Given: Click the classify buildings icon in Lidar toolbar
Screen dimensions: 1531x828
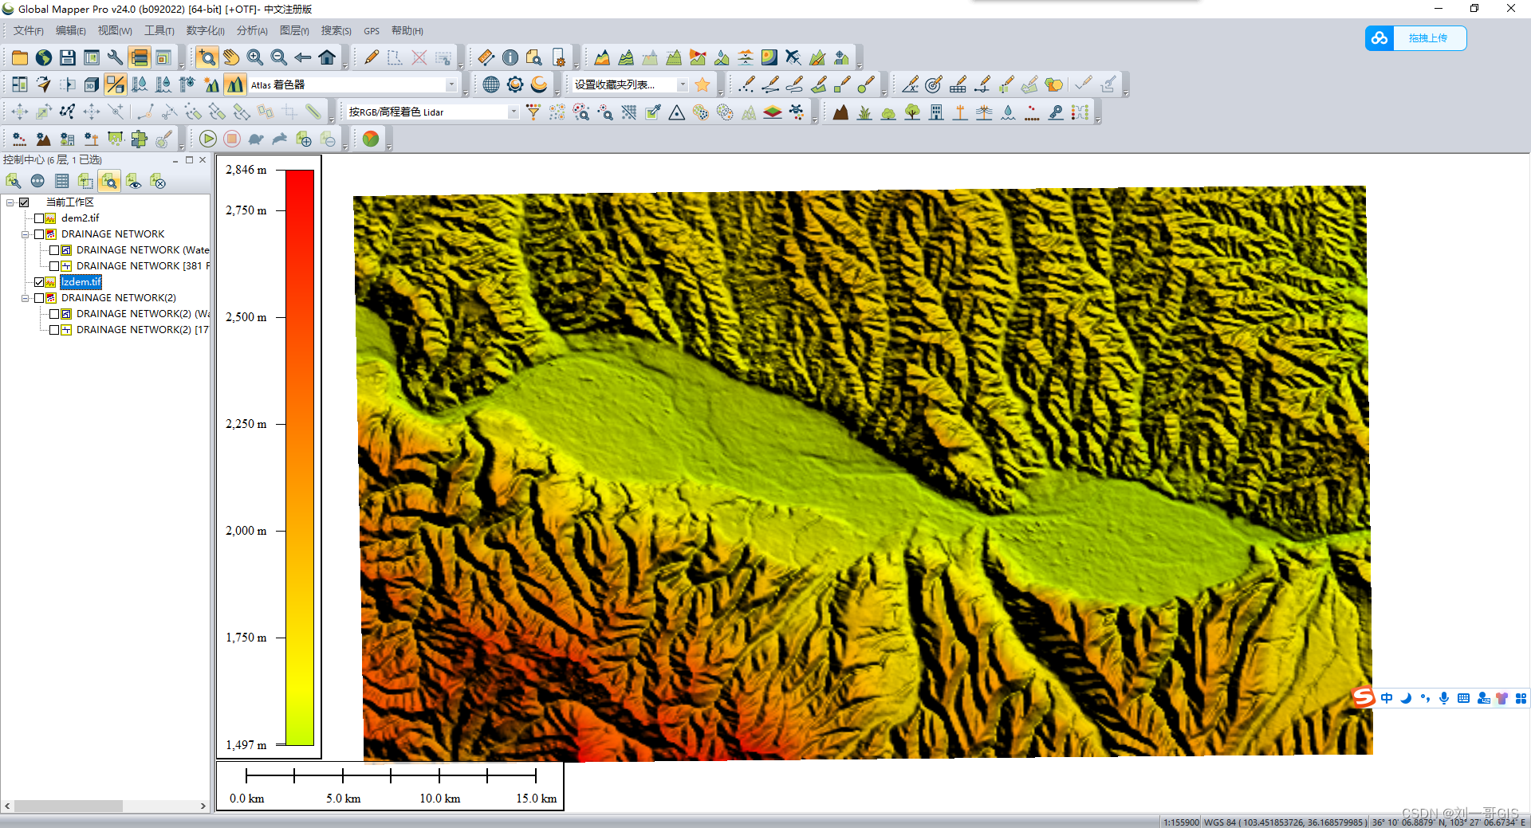Looking at the screenshot, I should [x=937, y=112].
